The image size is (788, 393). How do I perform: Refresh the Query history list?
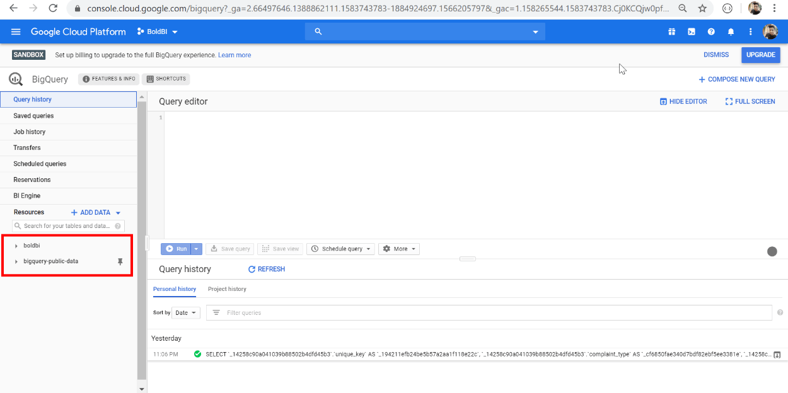(267, 269)
